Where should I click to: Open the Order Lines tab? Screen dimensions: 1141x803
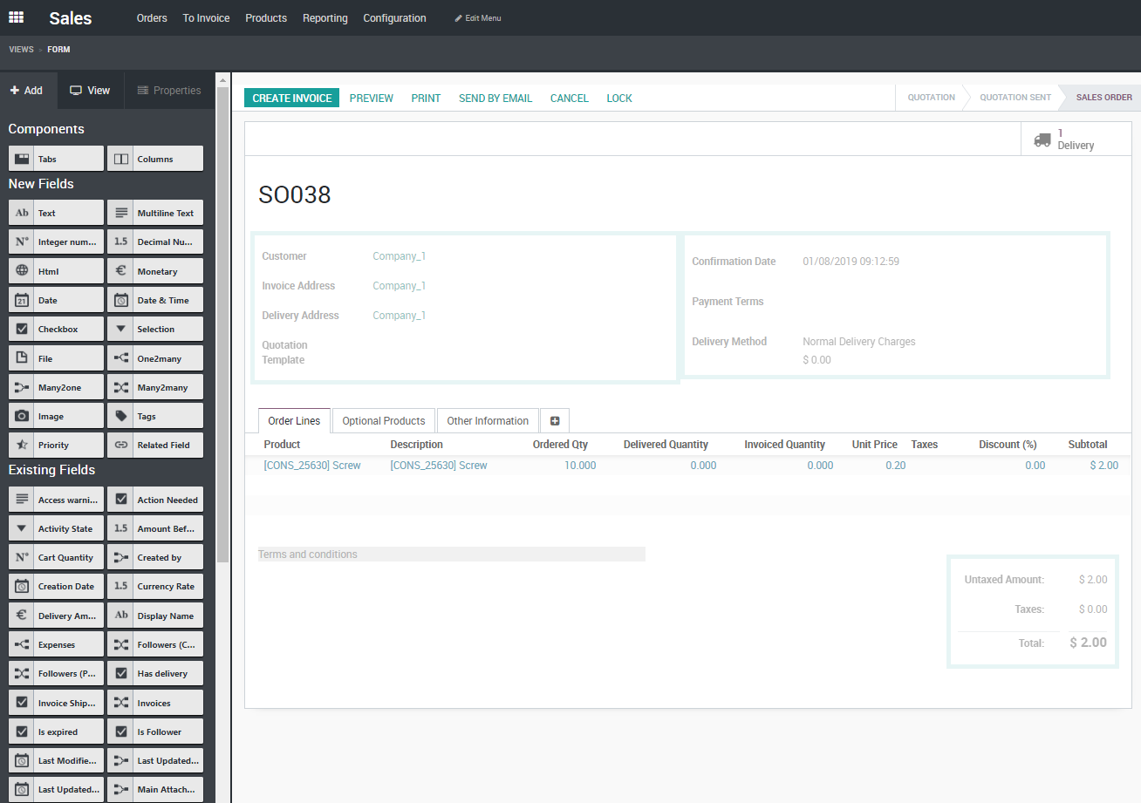[x=294, y=420]
